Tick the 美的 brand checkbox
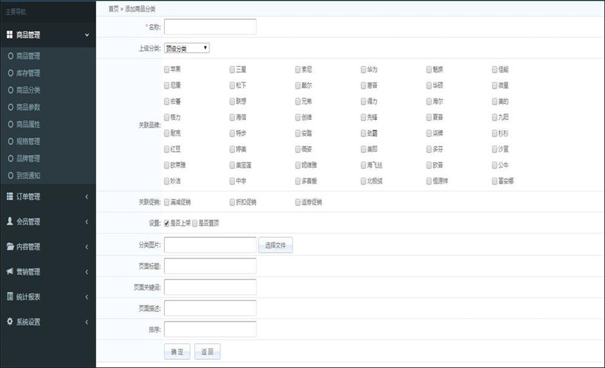The image size is (605, 368). [x=495, y=101]
